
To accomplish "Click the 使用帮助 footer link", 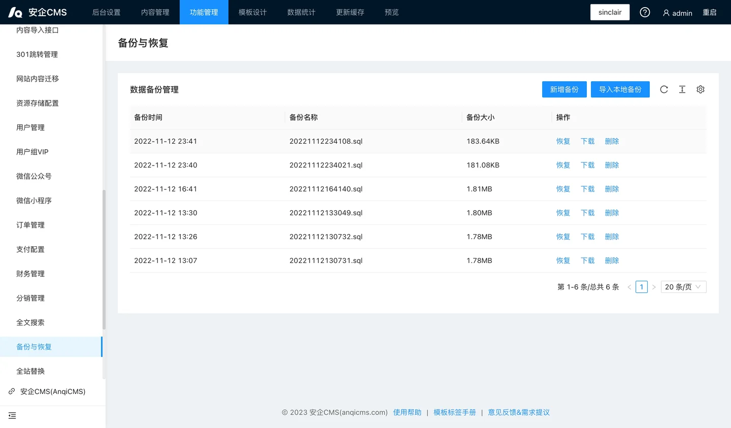I will coord(407,412).
